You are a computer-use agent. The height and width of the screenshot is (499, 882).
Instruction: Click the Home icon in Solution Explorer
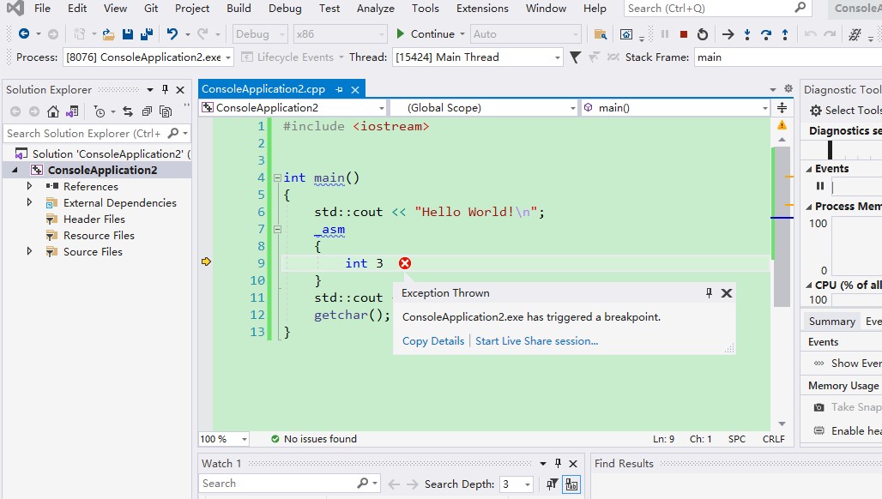(x=53, y=111)
